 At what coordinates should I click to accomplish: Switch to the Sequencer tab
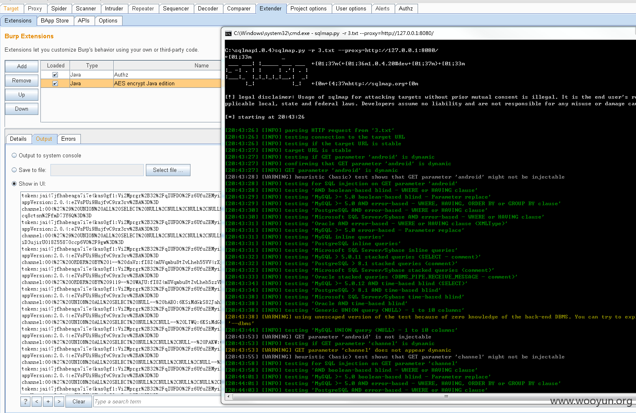(176, 8)
